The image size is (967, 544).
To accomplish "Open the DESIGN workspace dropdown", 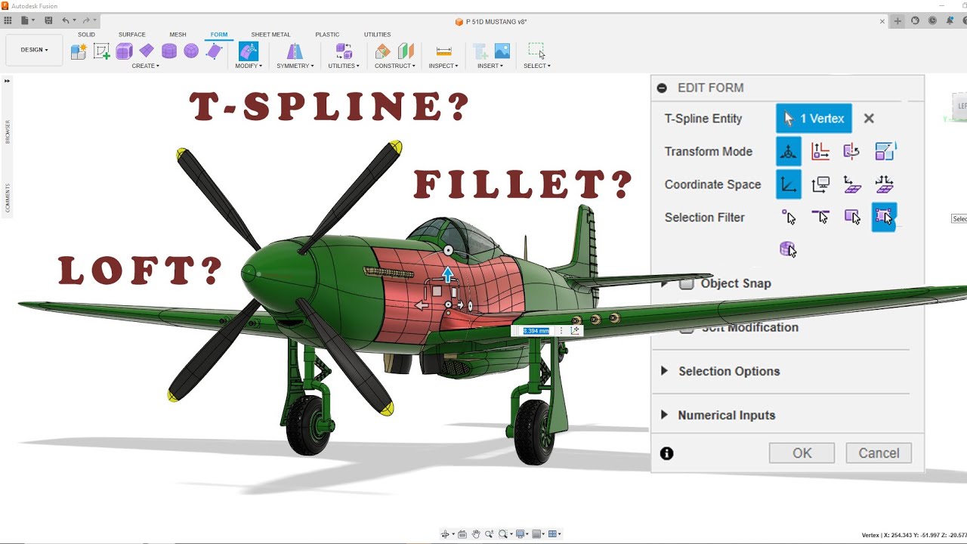I will click(34, 50).
